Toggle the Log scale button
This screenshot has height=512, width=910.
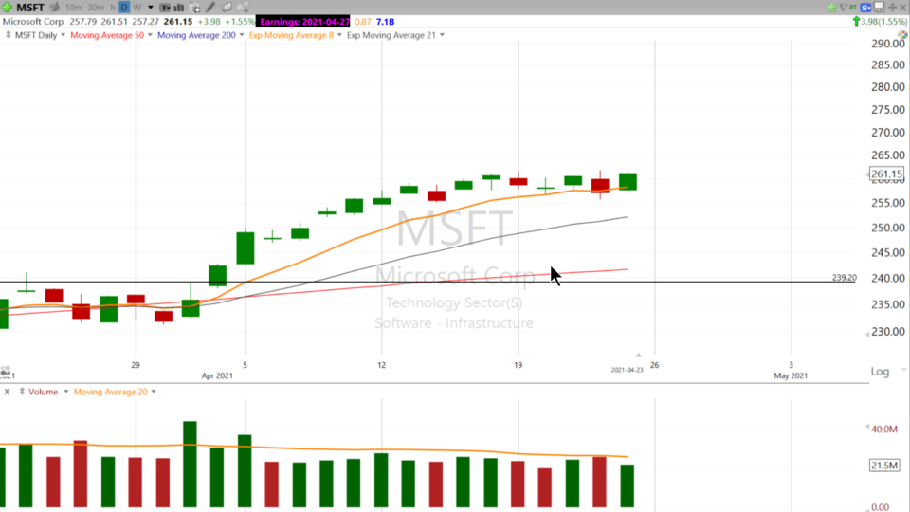(x=880, y=372)
